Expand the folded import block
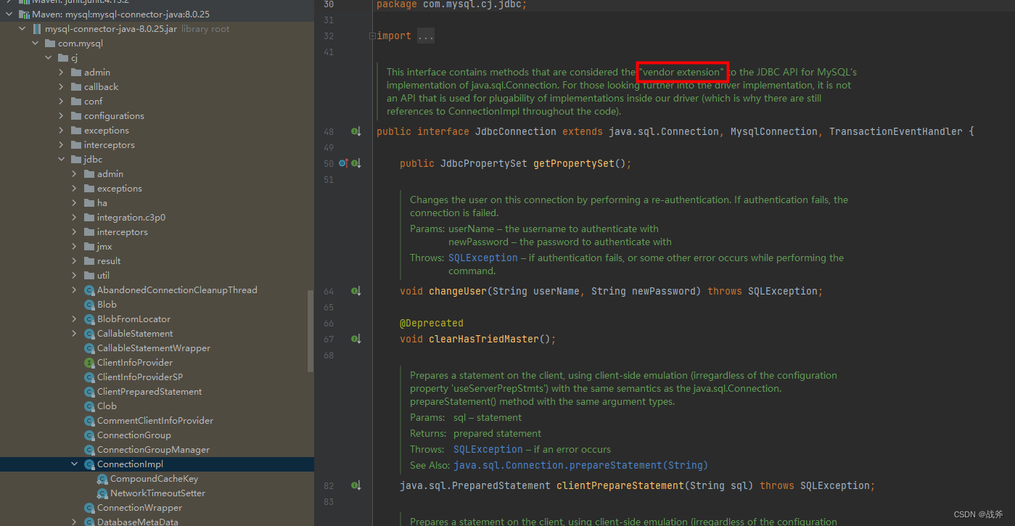This screenshot has height=526, width=1015. point(372,36)
